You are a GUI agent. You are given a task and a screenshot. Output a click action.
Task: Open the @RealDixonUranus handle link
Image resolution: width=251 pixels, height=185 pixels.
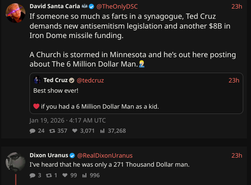[x=105, y=156]
